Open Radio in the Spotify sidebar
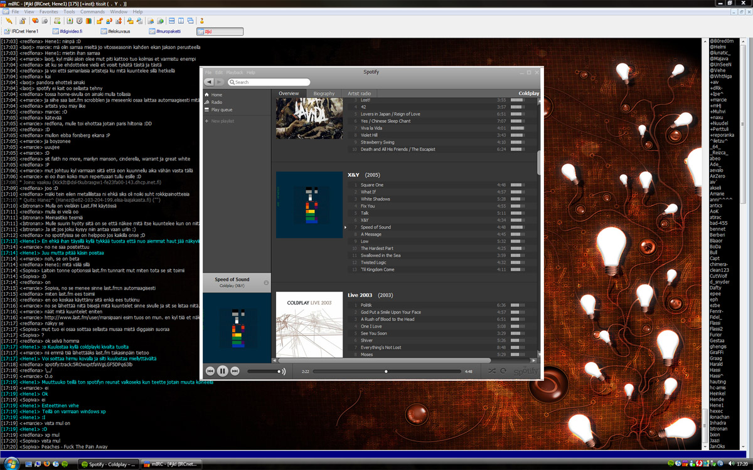Viewport: 753px width, 470px height. point(216,102)
